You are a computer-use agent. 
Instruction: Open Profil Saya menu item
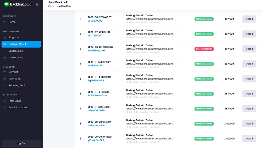coord(21,101)
